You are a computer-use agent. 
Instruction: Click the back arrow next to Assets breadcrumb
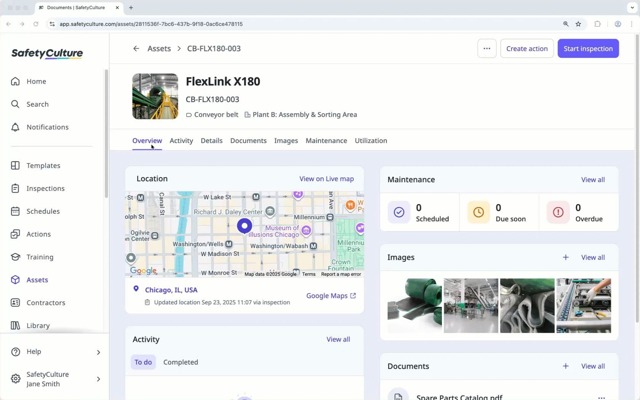point(136,48)
